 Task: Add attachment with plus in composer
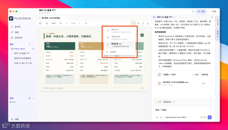[x=157, y=117]
